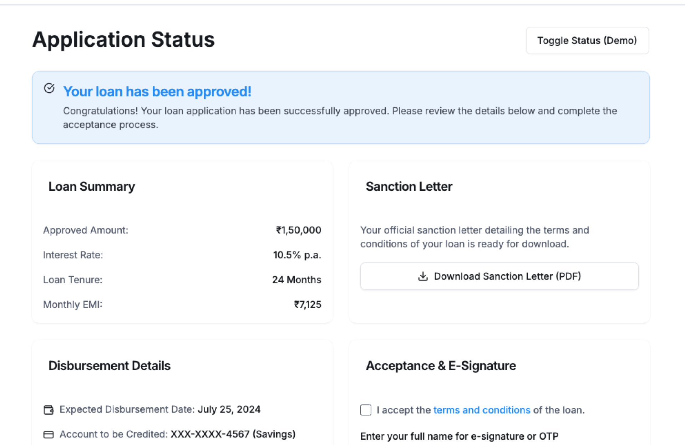Select the Approved Amount value ₹1,50,000
This screenshot has width=685, height=445.
click(298, 230)
